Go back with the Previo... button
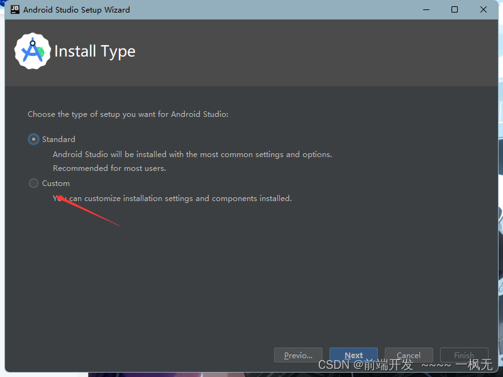Screen dimensions: 503x377 click(298, 355)
